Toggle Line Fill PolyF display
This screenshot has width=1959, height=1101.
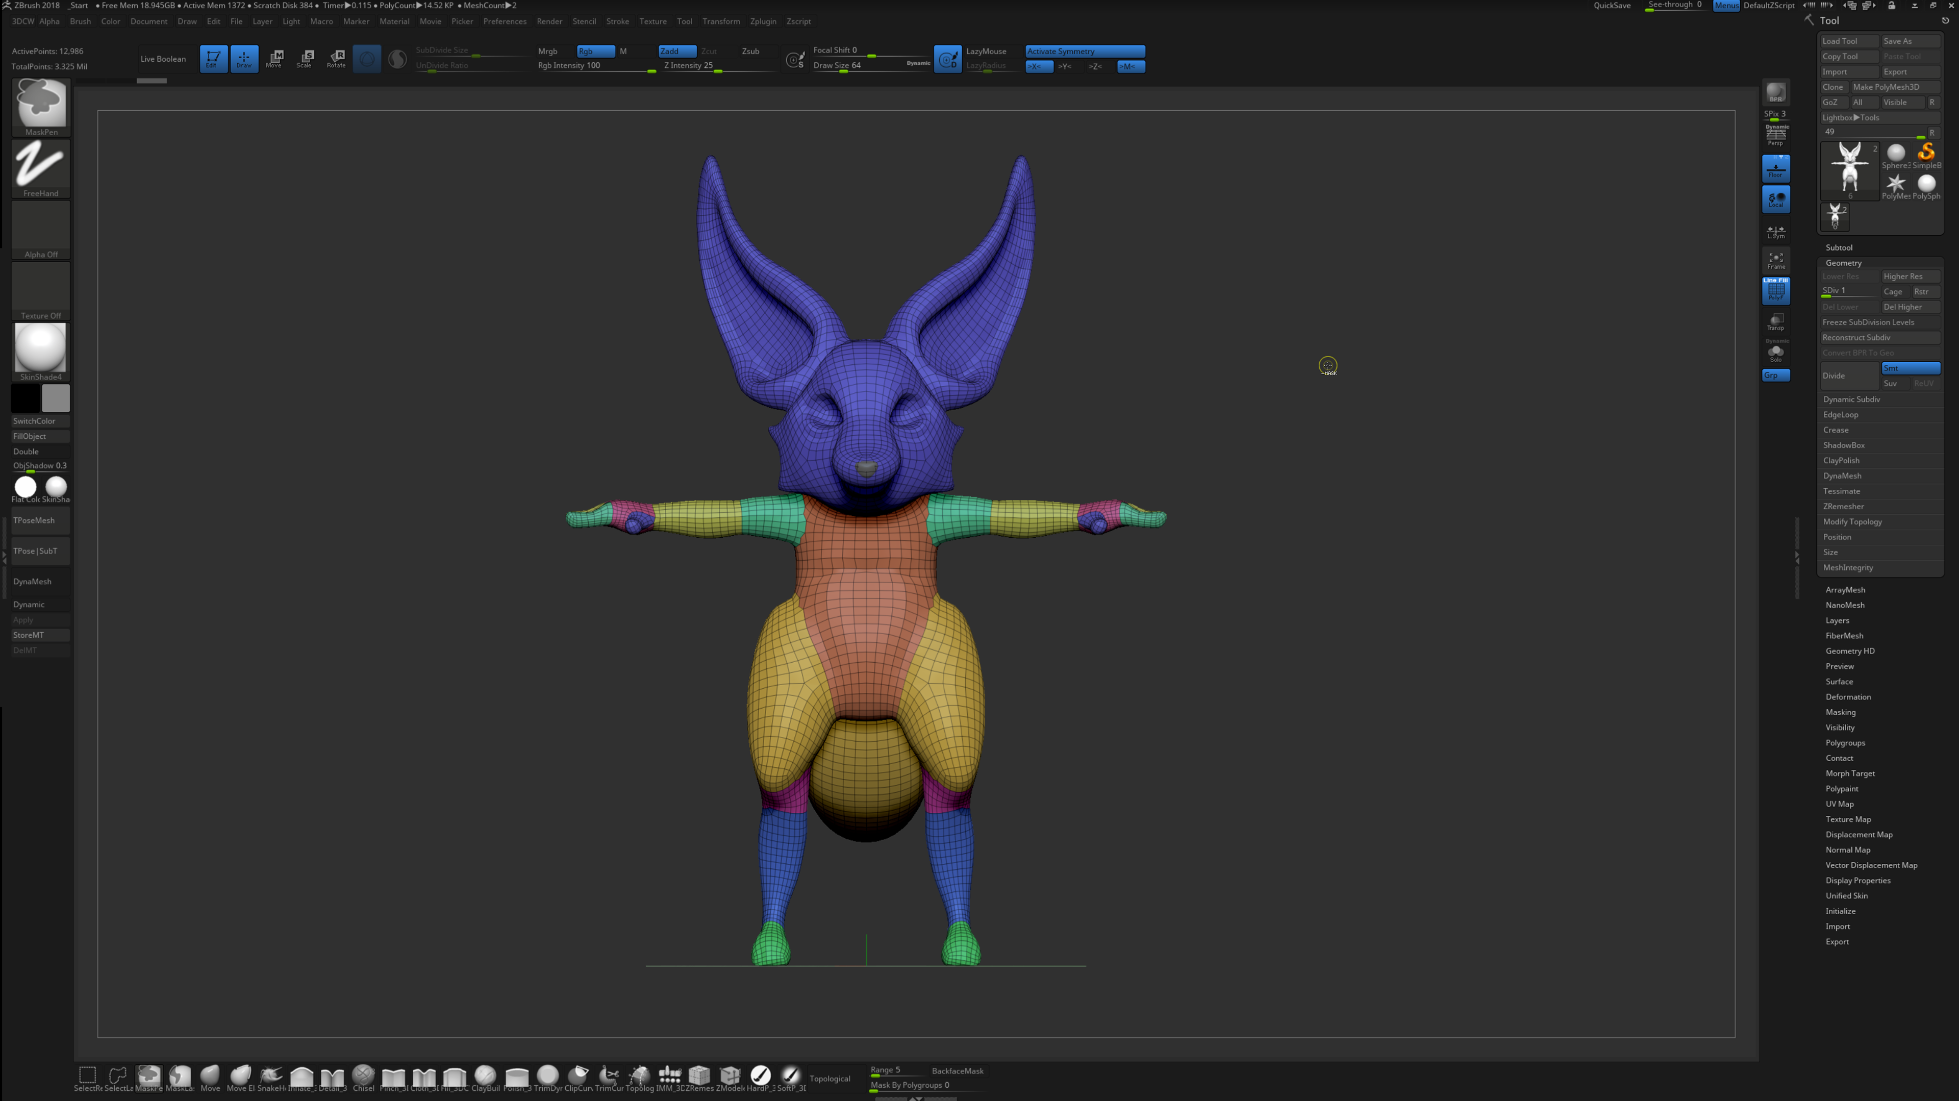[x=1776, y=290]
